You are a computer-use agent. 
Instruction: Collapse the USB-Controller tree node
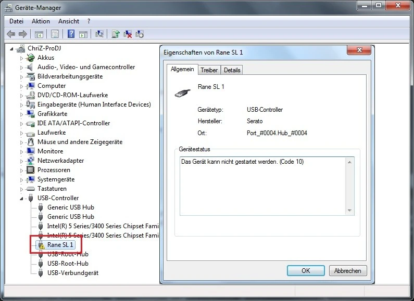(x=22, y=199)
